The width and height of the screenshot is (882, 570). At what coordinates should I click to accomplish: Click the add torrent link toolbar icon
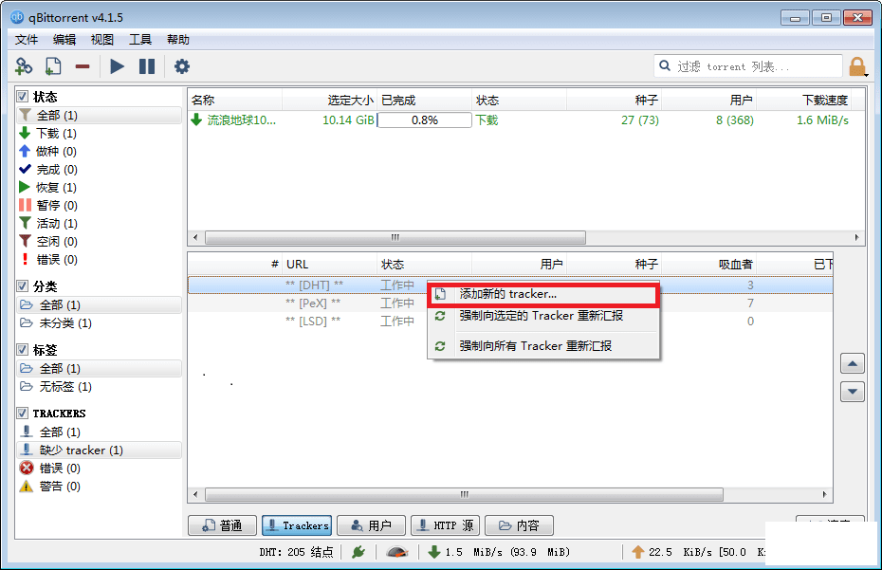(x=24, y=66)
